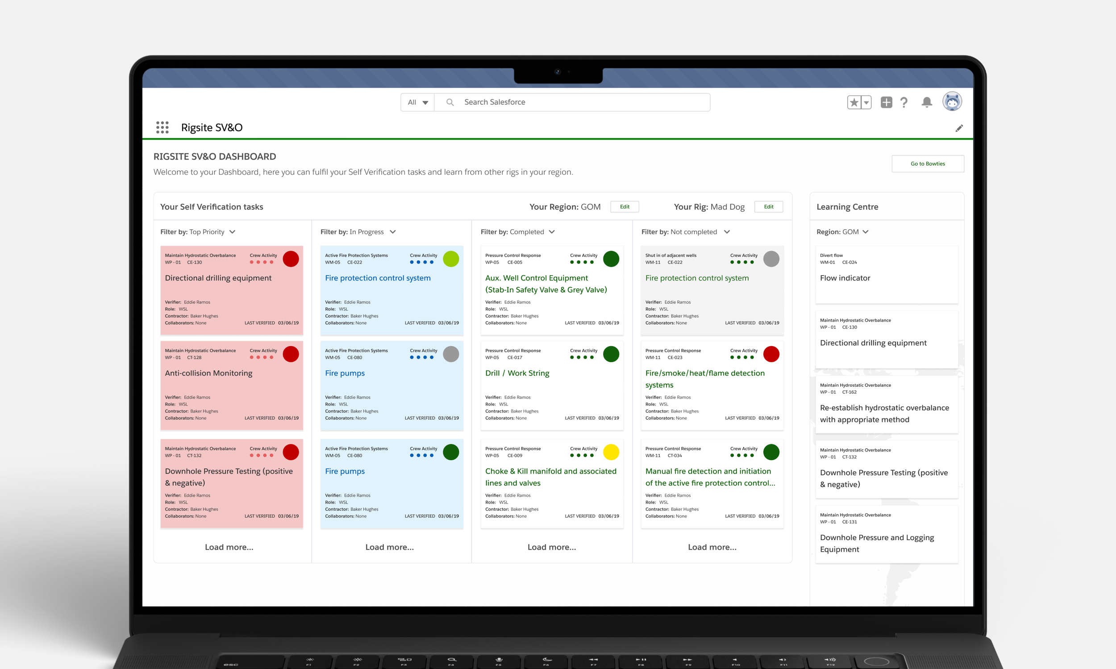The height and width of the screenshot is (669, 1116).
Task: Load more Top Priority tasks
Action: tap(229, 547)
